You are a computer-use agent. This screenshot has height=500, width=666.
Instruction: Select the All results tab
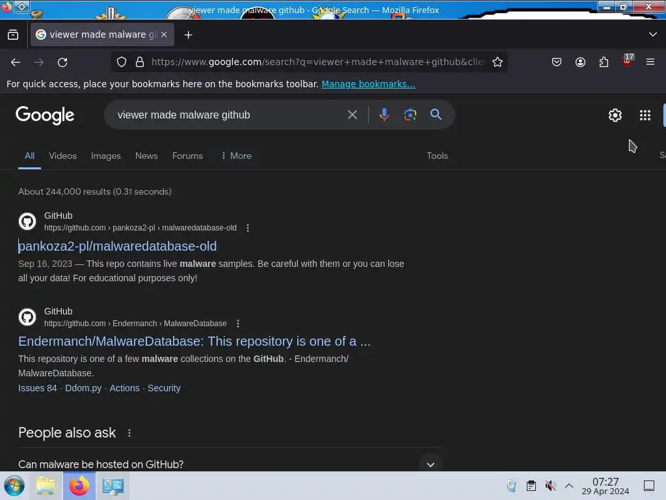29,156
